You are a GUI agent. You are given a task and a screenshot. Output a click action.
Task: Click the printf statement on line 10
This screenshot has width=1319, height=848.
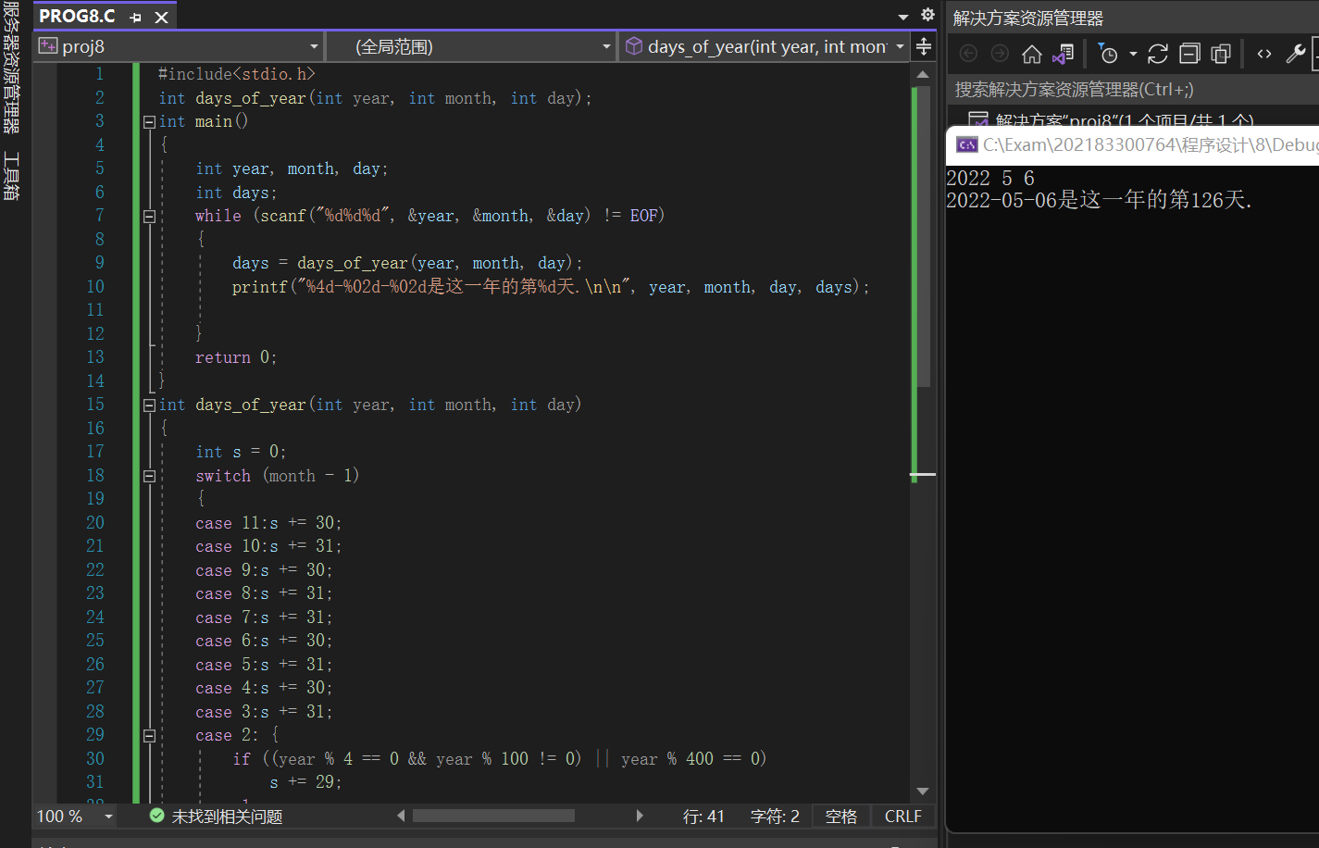click(551, 287)
